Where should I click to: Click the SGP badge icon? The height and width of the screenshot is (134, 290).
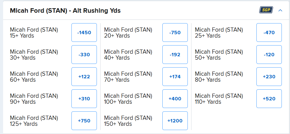(266, 10)
